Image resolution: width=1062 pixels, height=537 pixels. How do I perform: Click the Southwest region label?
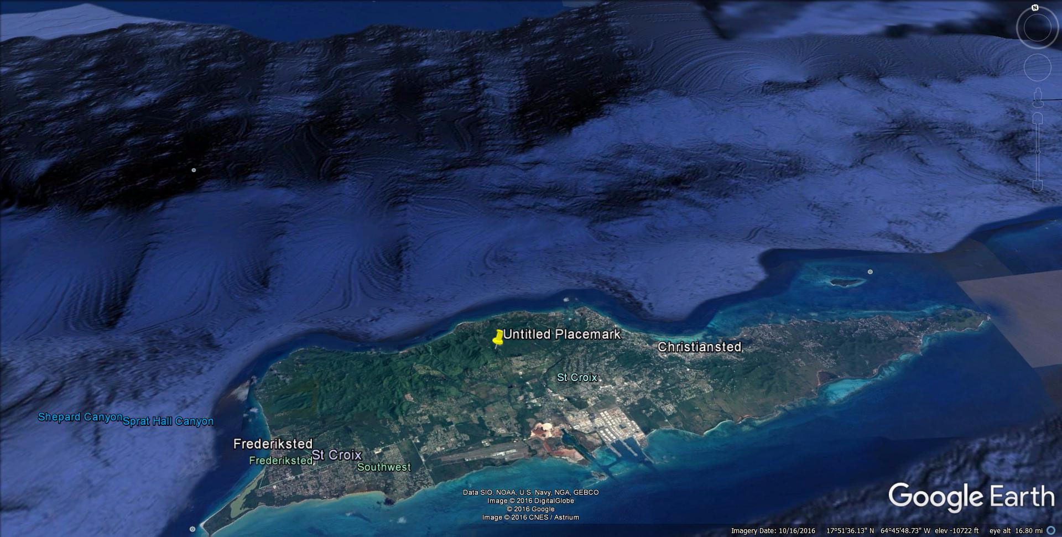pos(386,467)
